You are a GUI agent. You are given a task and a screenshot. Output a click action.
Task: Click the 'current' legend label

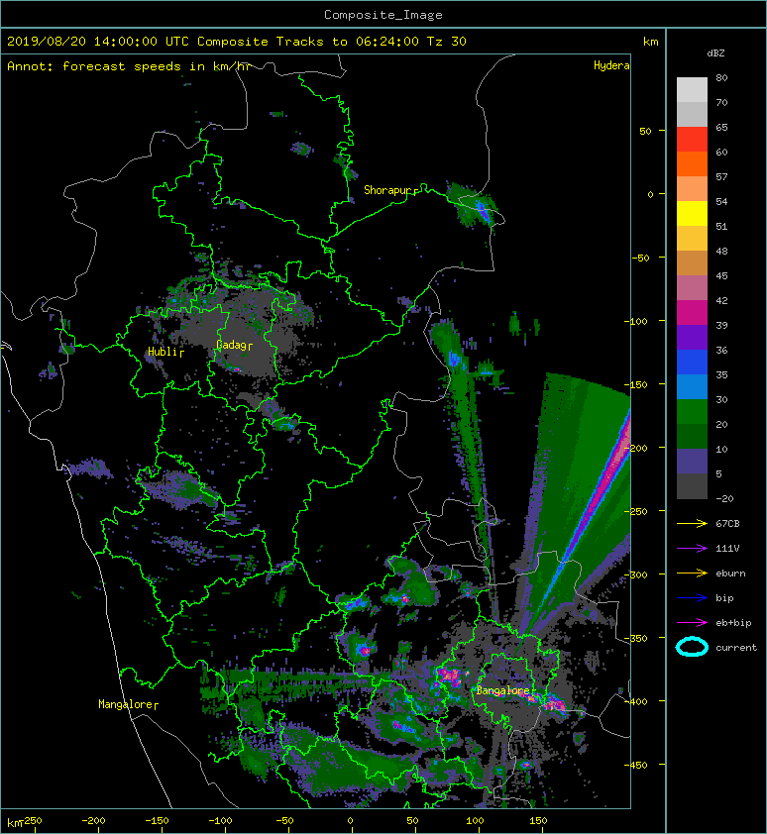(736, 648)
